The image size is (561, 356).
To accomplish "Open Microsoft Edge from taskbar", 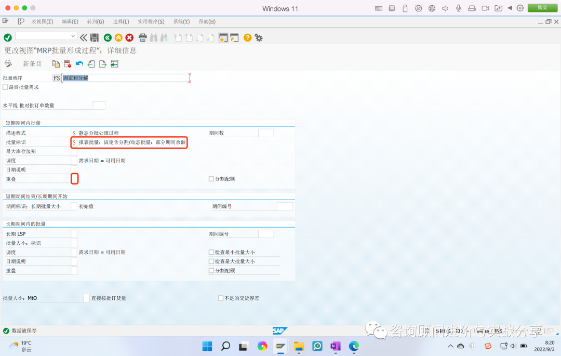I will point(354,346).
